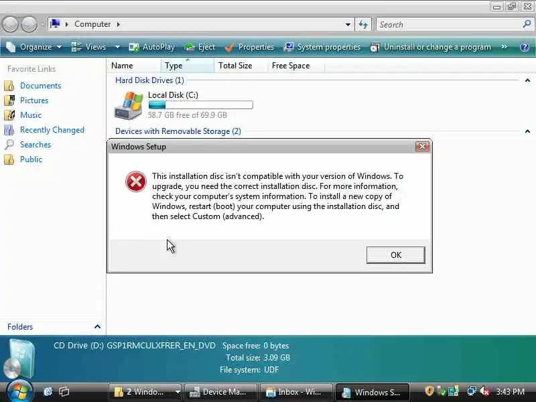Go forward with the Forward button
The height and width of the screenshot is (402, 536).
click(x=29, y=24)
